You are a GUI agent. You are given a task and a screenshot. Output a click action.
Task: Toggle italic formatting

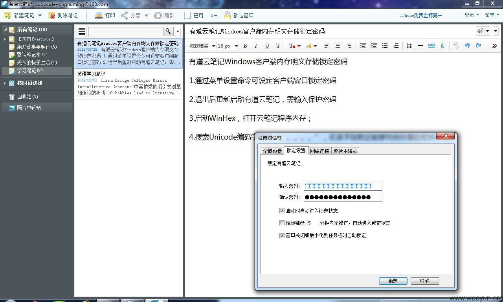click(256, 46)
